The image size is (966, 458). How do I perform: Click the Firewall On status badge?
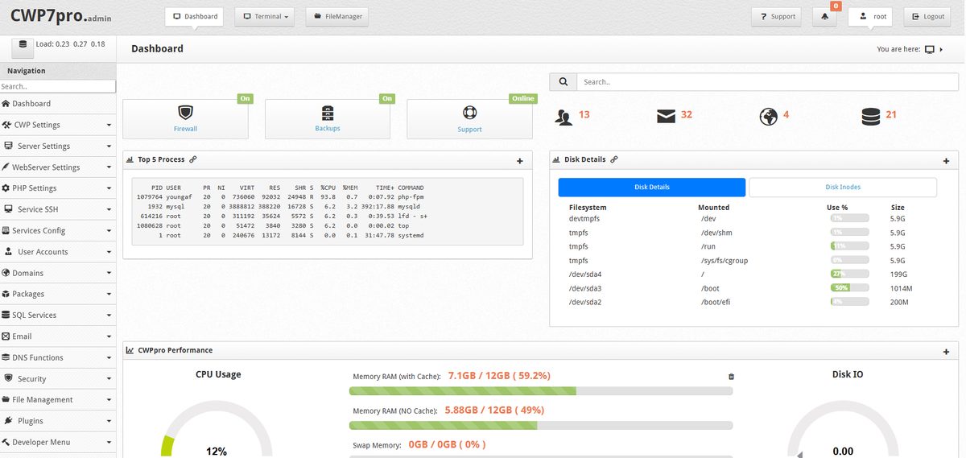(x=245, y=98)
